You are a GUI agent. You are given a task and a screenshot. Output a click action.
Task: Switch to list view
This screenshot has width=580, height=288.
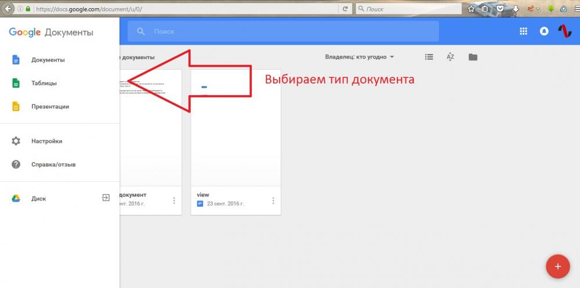(429, 57)
